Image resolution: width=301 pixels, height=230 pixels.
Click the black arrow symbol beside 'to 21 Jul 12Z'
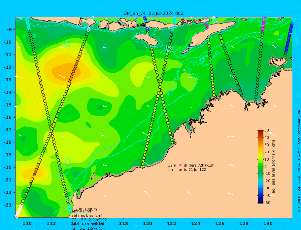coord(181,170)
